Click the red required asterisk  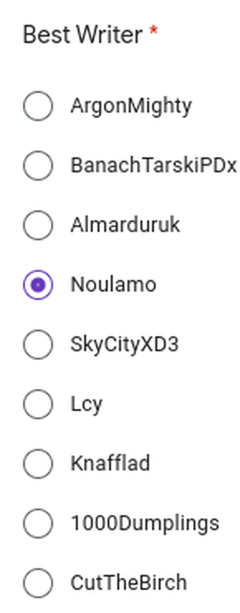pyautogui.click(x=154, y=31)
